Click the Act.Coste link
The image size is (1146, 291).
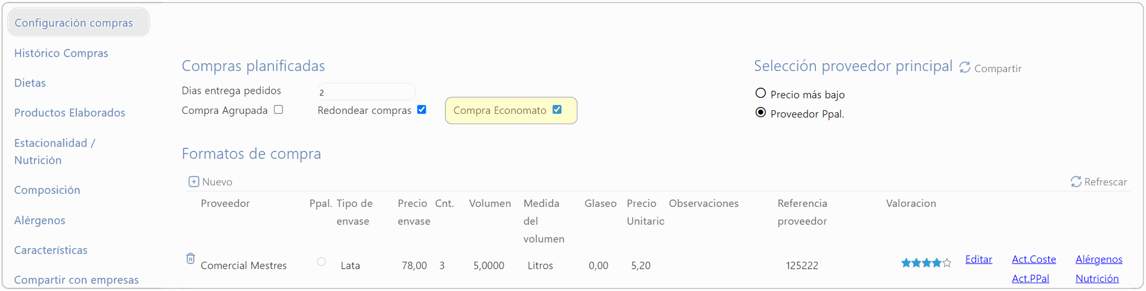[x=1034, y=259]
